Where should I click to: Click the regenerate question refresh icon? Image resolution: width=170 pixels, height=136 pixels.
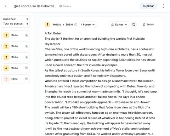pyautogui.click(x=134, y=24)
